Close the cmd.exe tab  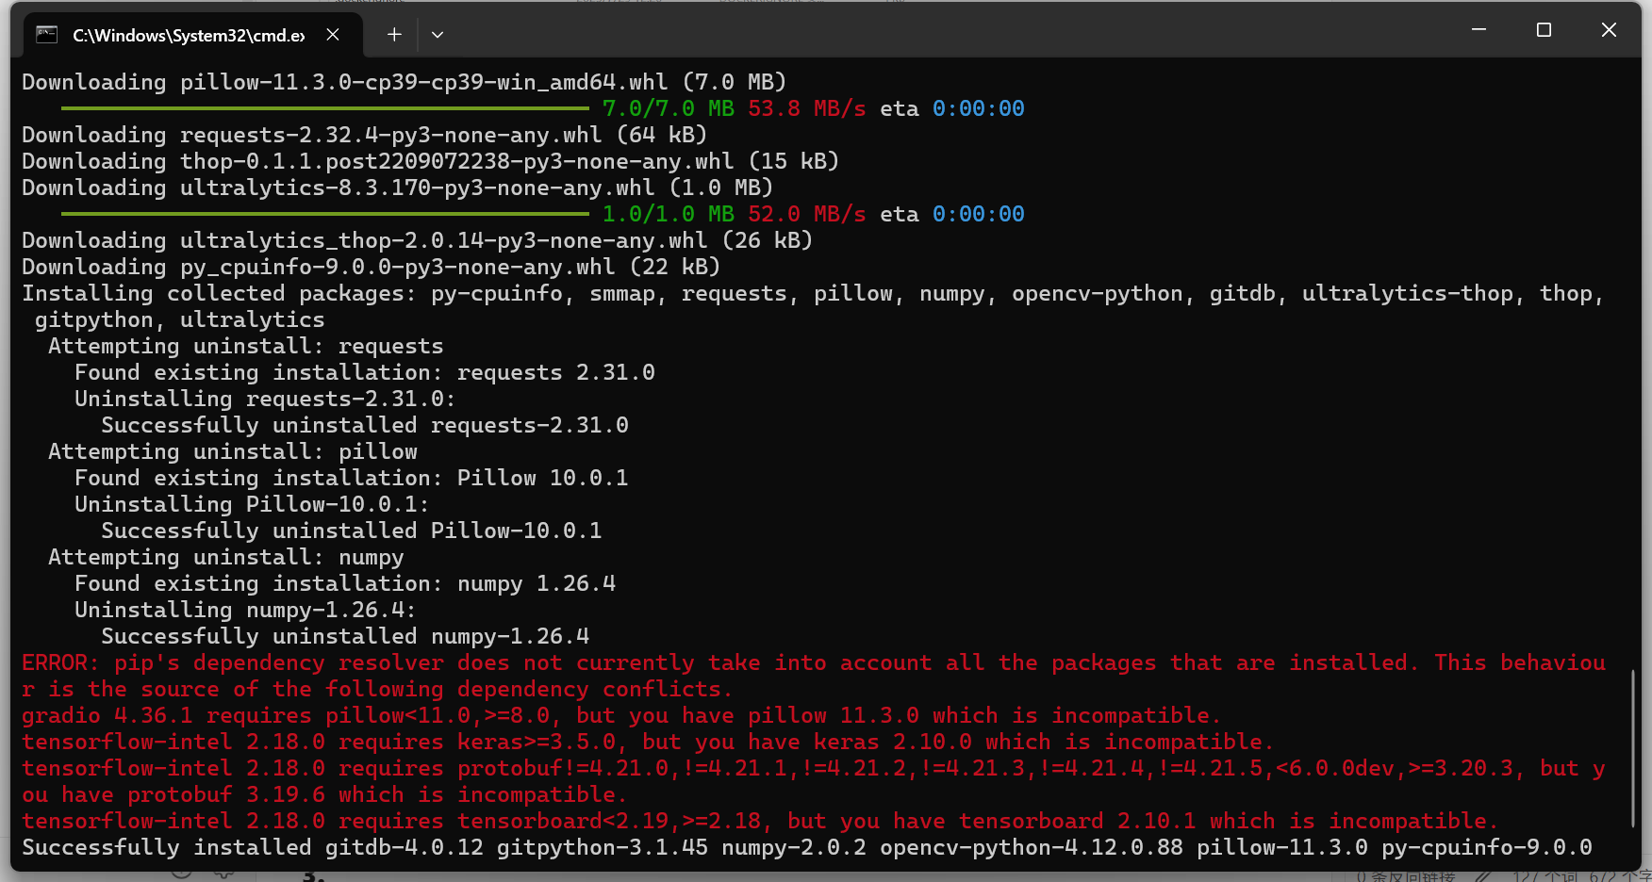point(333,35)
